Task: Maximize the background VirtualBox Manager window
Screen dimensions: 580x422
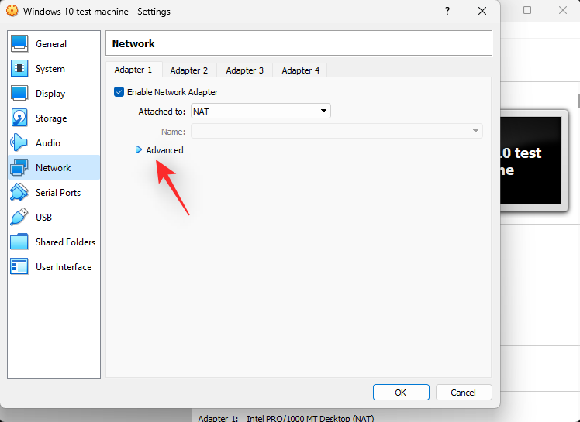Action: pyautogui.click(x=527, y=10)
